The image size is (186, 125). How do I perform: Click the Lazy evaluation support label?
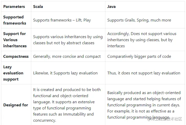click(13, 73)
